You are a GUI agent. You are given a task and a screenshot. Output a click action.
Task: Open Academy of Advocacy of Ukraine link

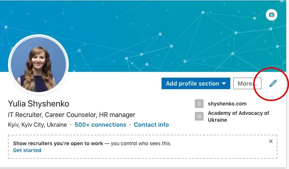click(238, 116)
